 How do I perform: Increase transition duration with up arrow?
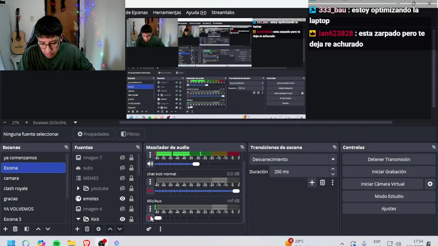point(333,169)
